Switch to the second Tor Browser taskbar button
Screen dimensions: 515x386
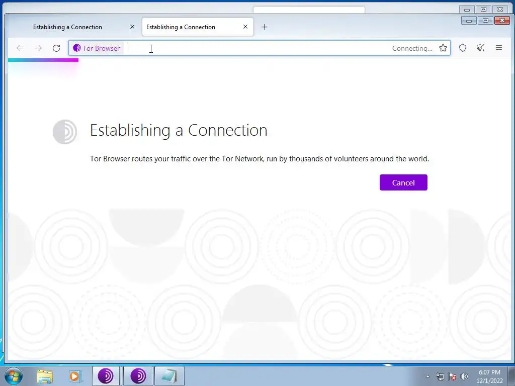click(x=138, y=376)
